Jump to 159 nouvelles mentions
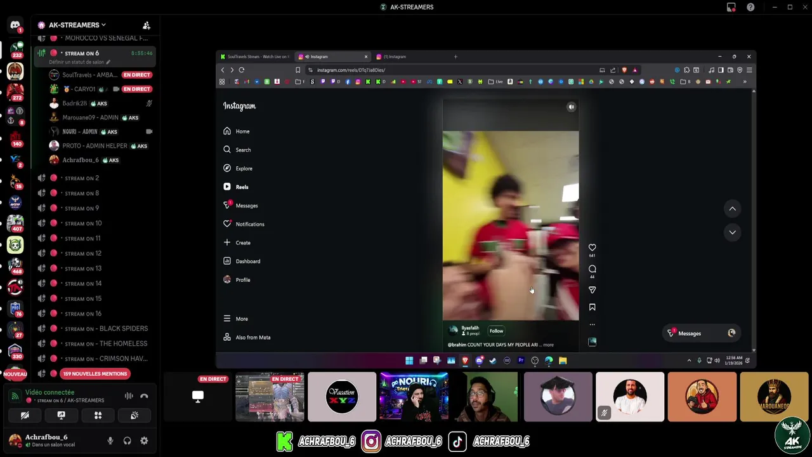Screen dimensions: 812x457 95,374
